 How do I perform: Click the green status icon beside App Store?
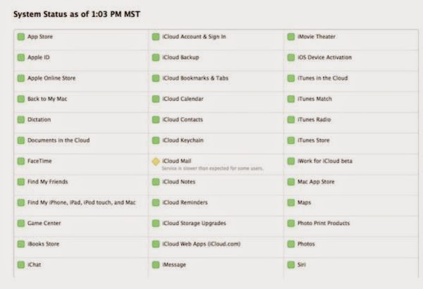21,37
